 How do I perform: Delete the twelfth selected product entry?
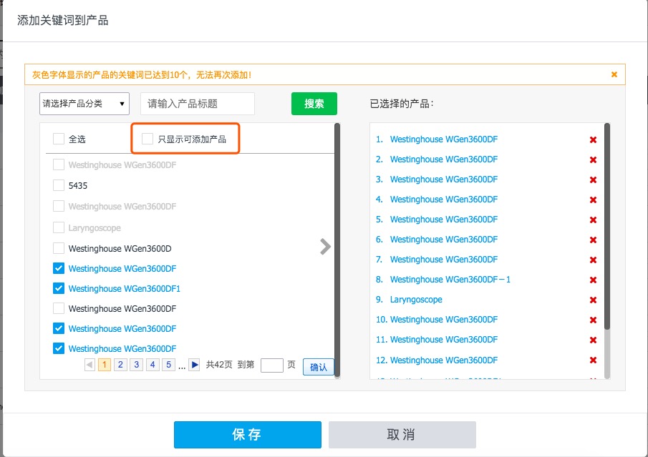click(x=593, y=360)
